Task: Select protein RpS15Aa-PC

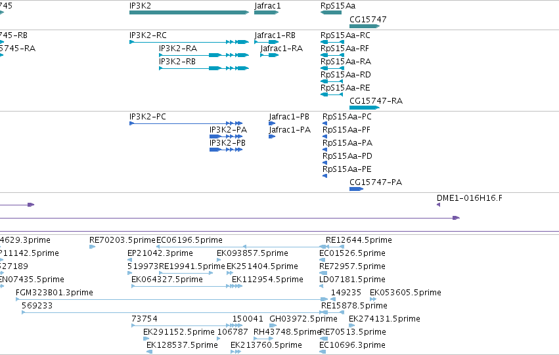Action: coord(324,123)
